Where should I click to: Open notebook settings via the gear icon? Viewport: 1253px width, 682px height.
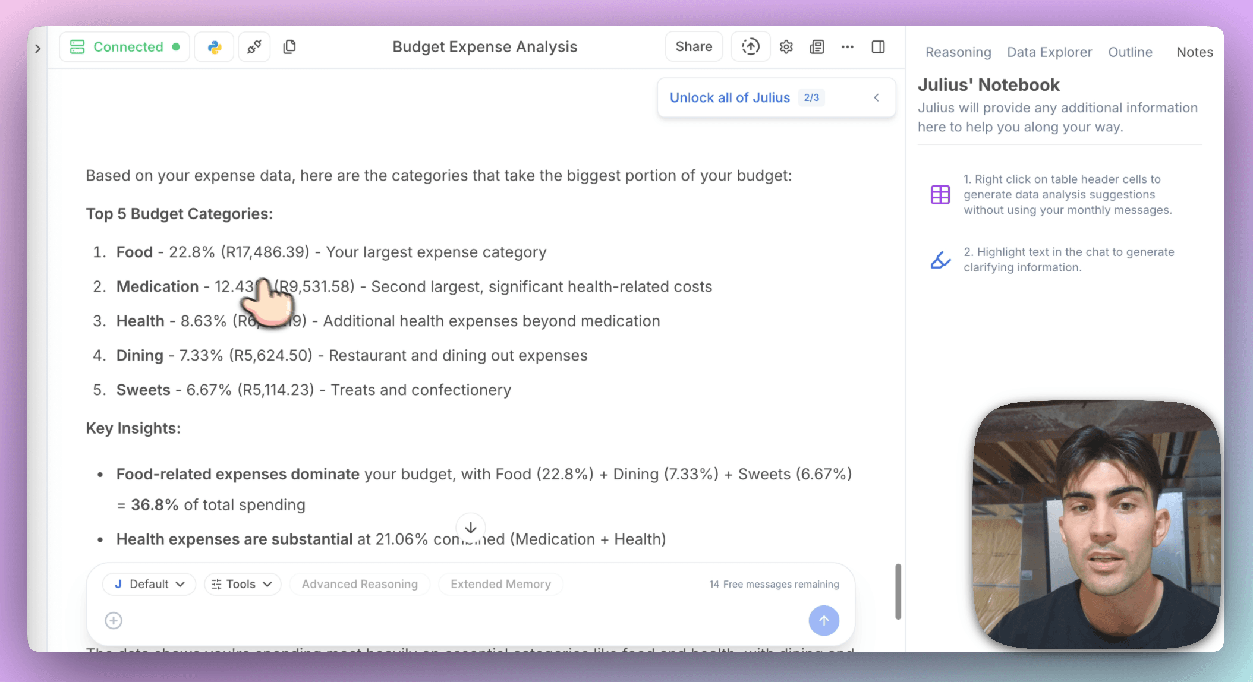click(786, 46)
